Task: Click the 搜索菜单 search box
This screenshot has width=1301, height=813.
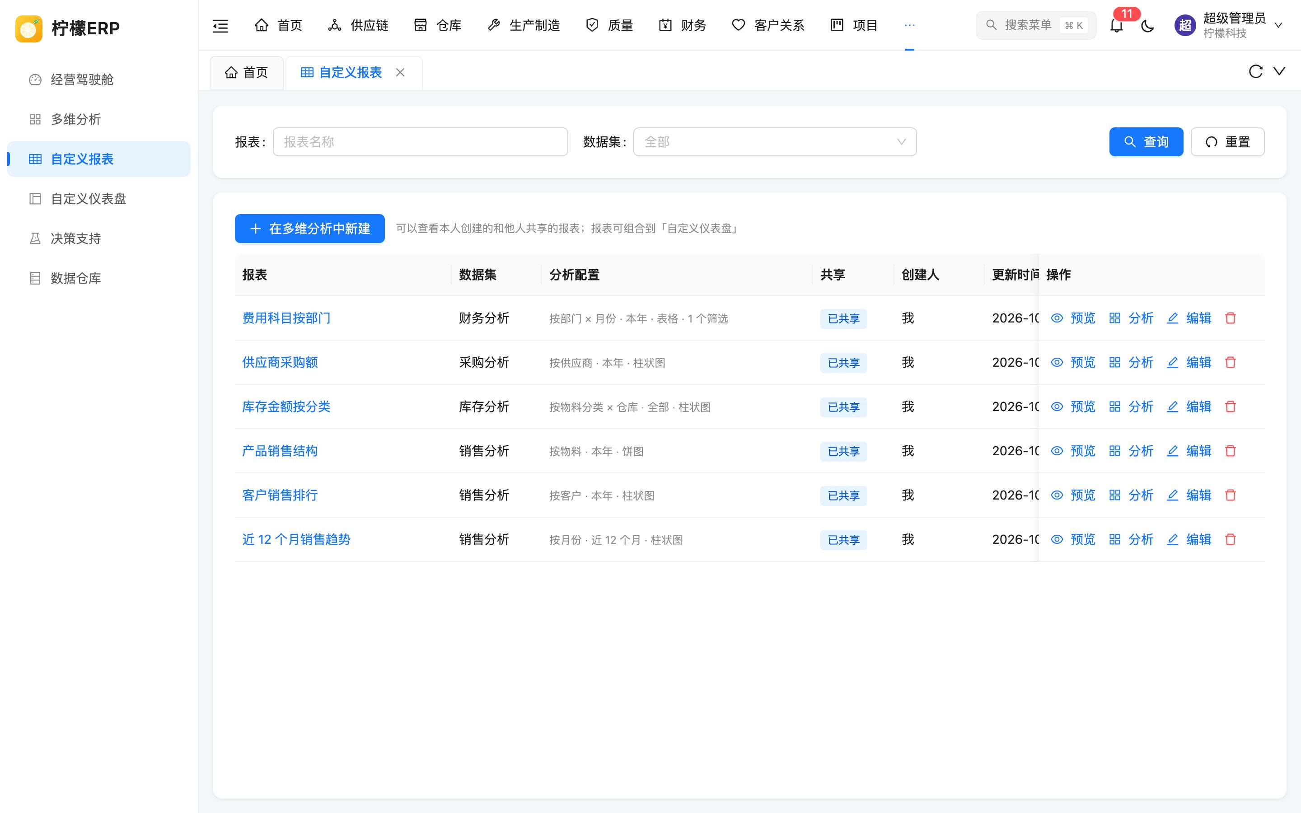Action: tap(1036, 25)
